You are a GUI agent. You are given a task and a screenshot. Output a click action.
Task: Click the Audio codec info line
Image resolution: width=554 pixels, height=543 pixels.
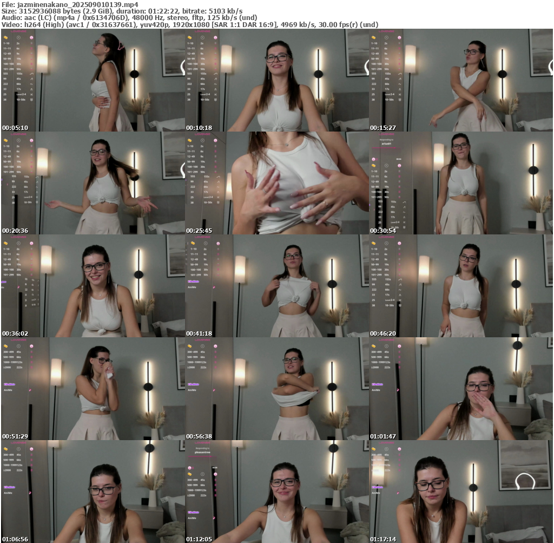(x=129, y=17)
